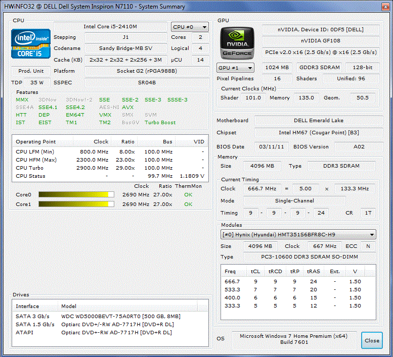The image size is (393, 357).
Task: Click the Model column header in Drives
Action: coord(127,306)
